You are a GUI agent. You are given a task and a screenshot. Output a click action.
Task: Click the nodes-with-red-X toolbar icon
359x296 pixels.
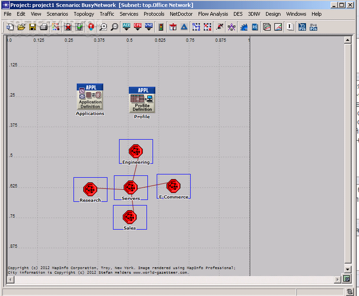[x=207, y=27]
